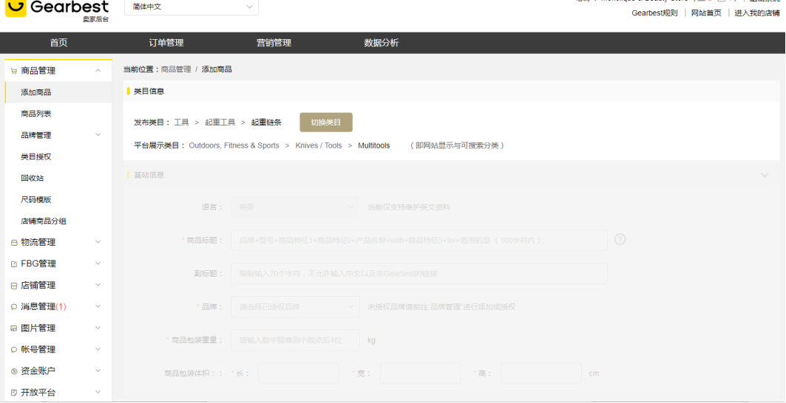Open the Gearbest规则 link
The width and height of the screenshot is (786, 403).
pyautogui.click(x=654, y=13)
